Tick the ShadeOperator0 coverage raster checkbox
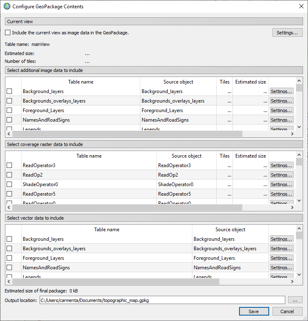308x321 pixels. click(9, 184)
